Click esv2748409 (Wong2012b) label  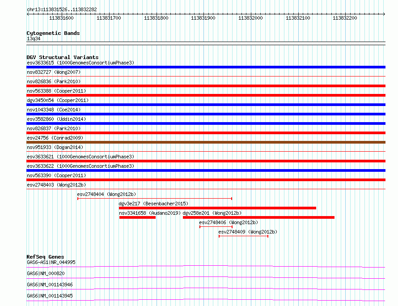[x=248, y=232]
